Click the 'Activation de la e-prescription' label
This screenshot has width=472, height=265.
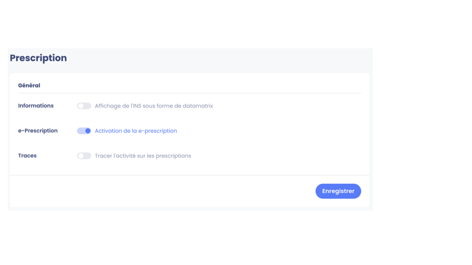[136, 131]
